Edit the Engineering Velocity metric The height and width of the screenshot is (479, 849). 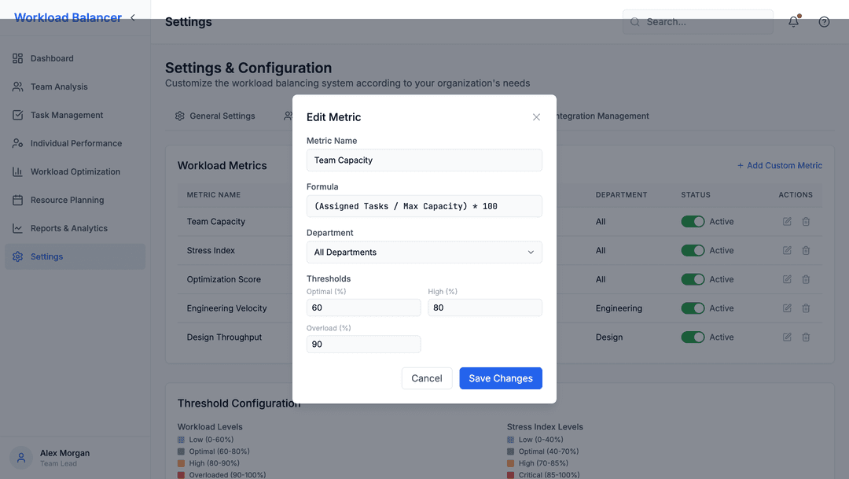click(787, 308)
